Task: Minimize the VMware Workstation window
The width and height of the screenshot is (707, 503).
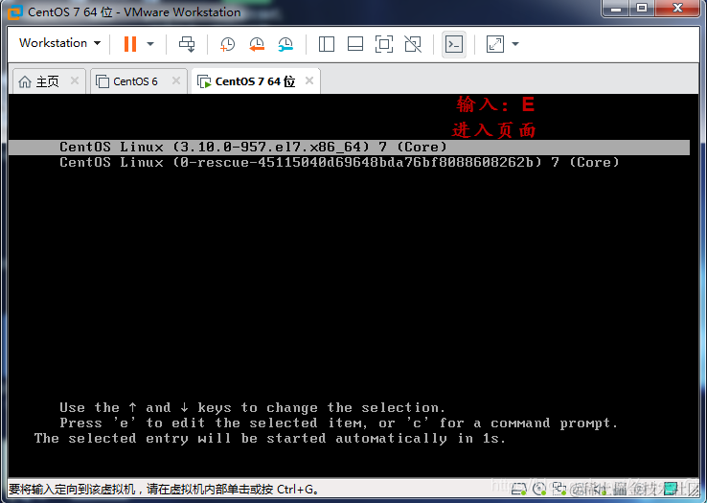Action: pyautogui.click(x=616, y=8)
